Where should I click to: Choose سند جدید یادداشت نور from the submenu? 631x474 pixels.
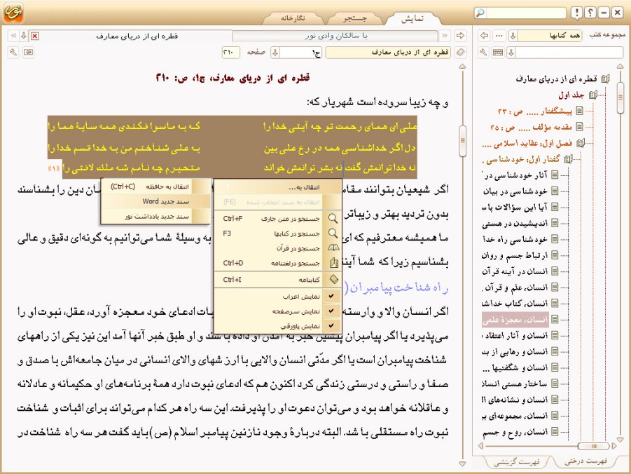coord(155,217)
